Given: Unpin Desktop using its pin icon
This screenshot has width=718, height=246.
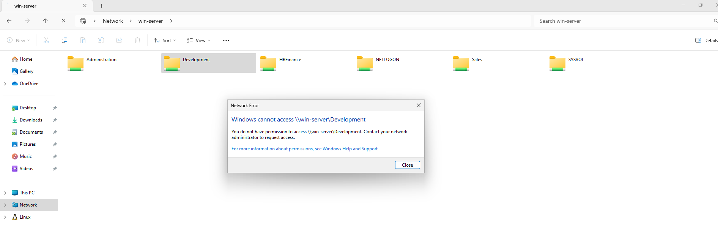Looking at the screenshot, I should 55,108.
